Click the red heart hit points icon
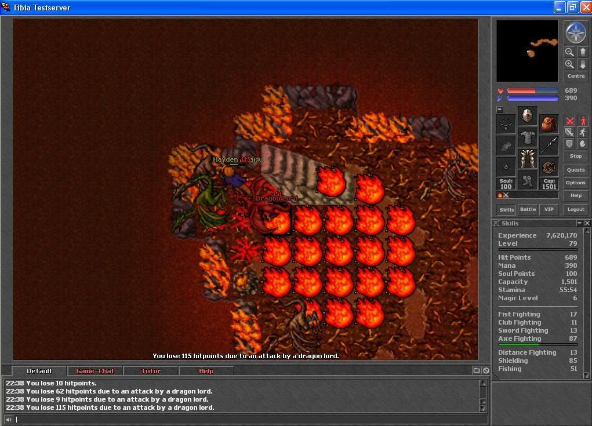This screenshot has height=426, width=592. click(x=500, y=90)
